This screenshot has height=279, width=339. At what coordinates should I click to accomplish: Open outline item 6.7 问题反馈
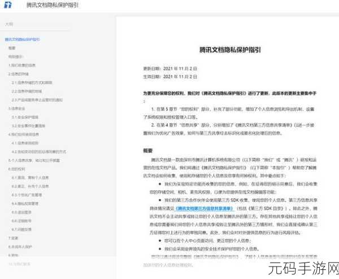coord(21,229)
